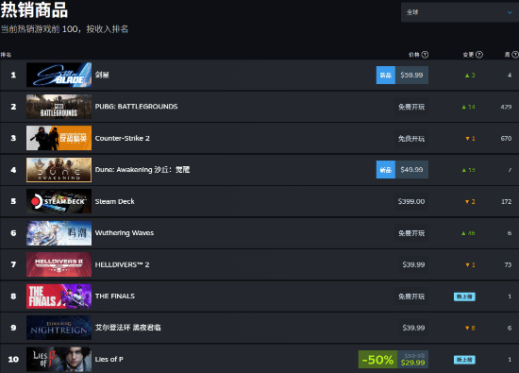This screenshot has width=519, height=373.
Task: Click the green up arrow on Wuthering Waves
Action: pyautogui.click(x=463, y=233)
